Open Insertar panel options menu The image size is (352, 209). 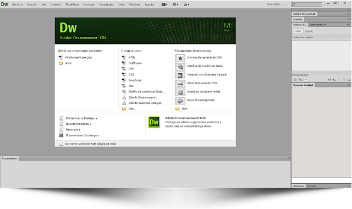pyautogui.click(x=348, y=19)
